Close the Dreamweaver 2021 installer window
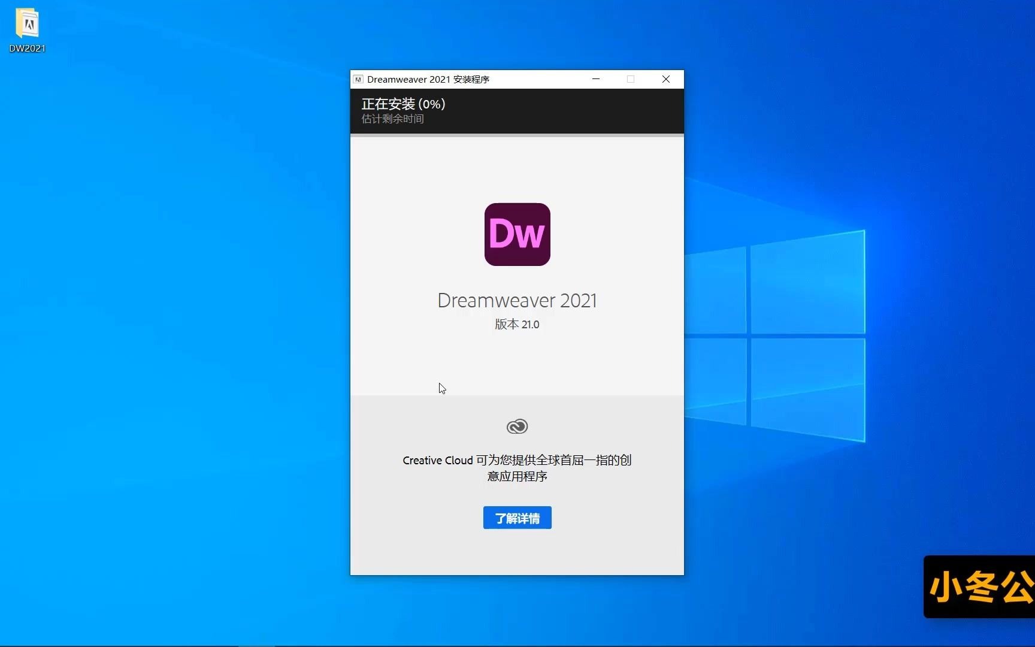1035x647 pixels. point(666,79)
